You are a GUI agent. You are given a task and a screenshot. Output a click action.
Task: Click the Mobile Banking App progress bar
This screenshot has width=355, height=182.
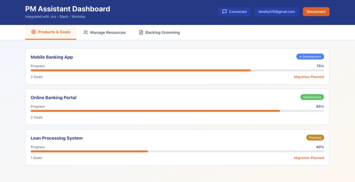pyautogui.click(x=177, y=71)
